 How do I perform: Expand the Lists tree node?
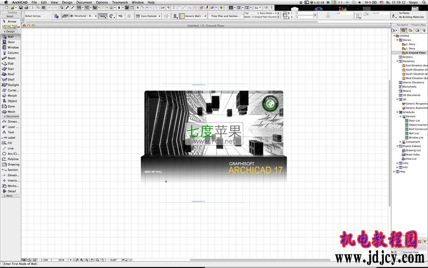pyautogui.click(x=397, y=163)
